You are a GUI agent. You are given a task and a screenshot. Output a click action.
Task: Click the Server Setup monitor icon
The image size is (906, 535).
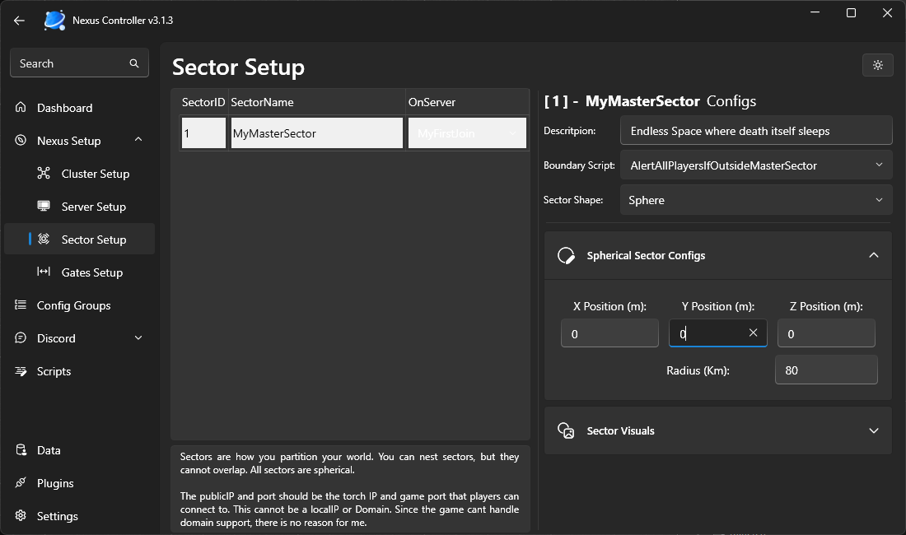point(44,207)
